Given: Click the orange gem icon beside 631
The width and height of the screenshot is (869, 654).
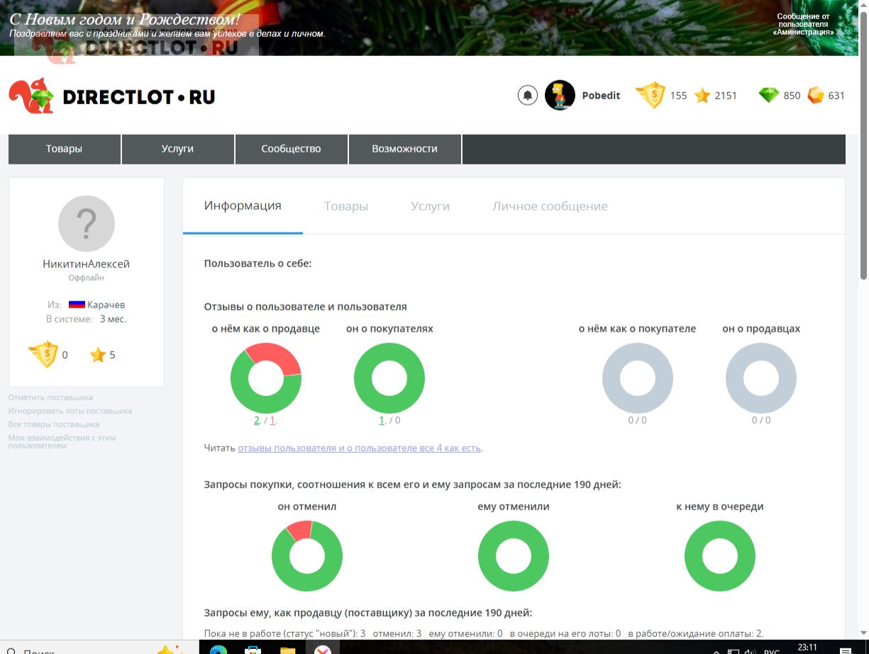Looking at the screenshot, I should pyautogui.click(x=816, y=95).
